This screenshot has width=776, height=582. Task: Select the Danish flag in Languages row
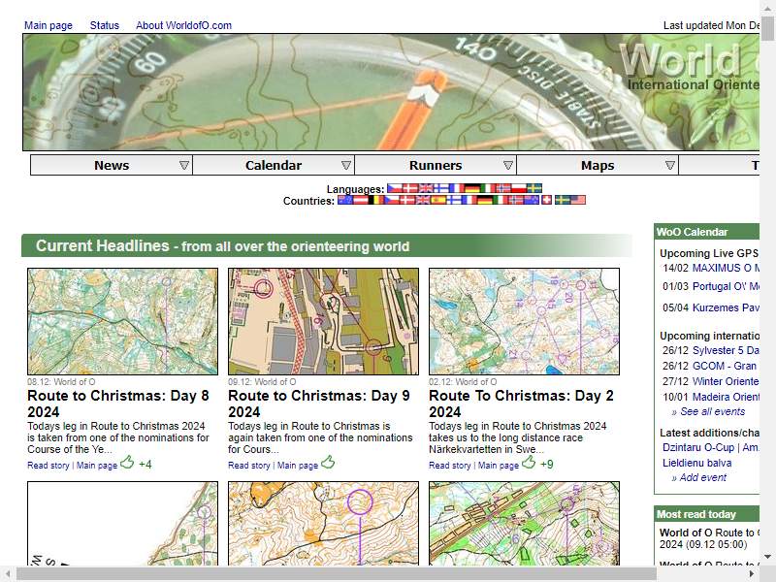click(410, 188)
